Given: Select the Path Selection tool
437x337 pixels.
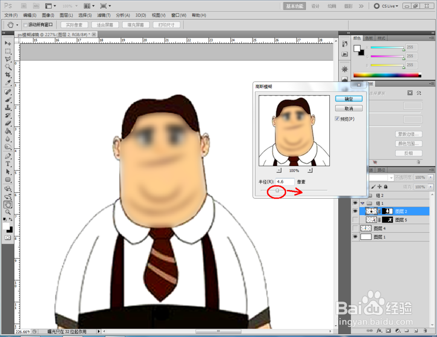Looking at the screenshot, I should 8,172.
